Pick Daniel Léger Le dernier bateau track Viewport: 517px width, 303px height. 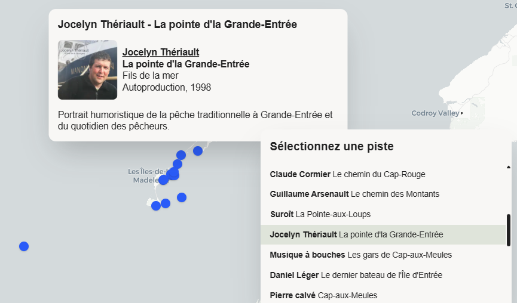tap(356, 275)
